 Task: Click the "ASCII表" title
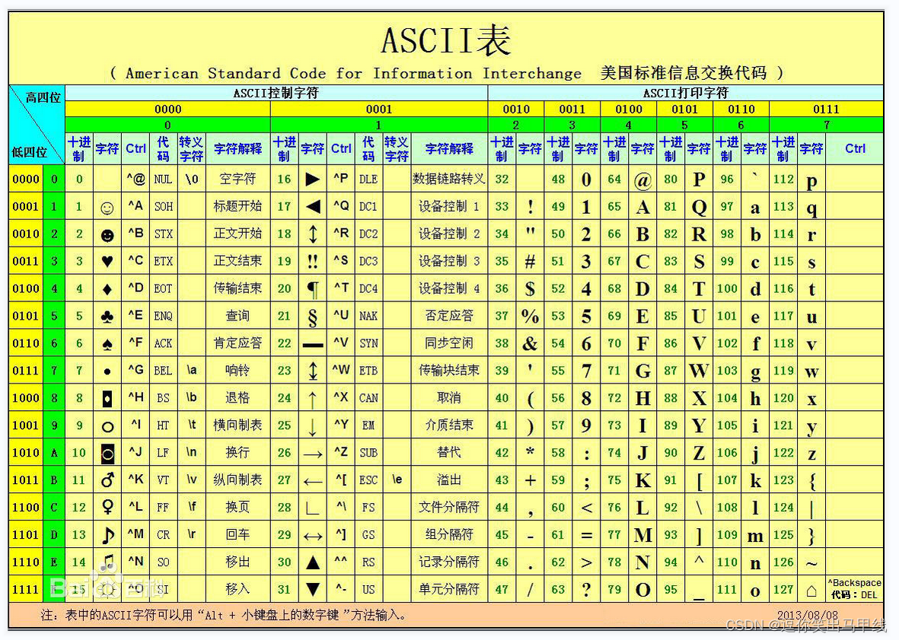[446, 40]
